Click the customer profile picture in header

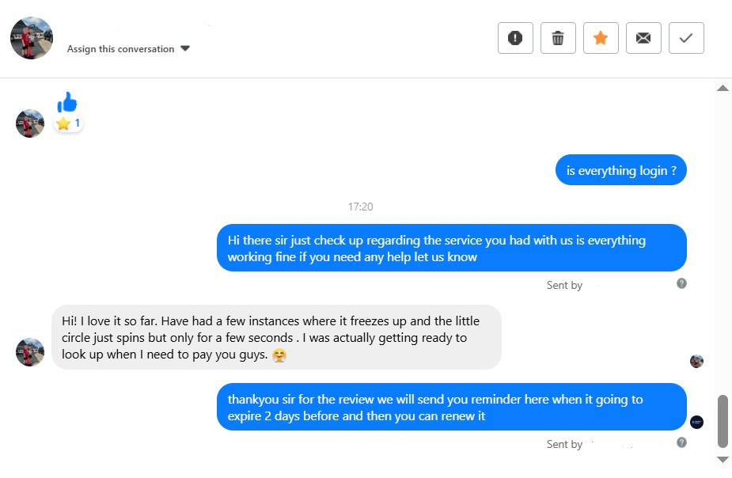coord(32,38)
